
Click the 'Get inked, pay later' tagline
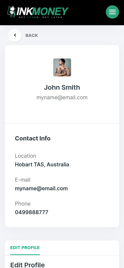tap(40, 17)
